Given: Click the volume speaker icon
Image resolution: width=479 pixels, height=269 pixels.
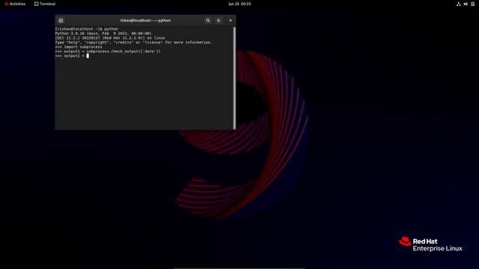Looking at the screenshot, I should pyautogui.click(x=466, y=4).
